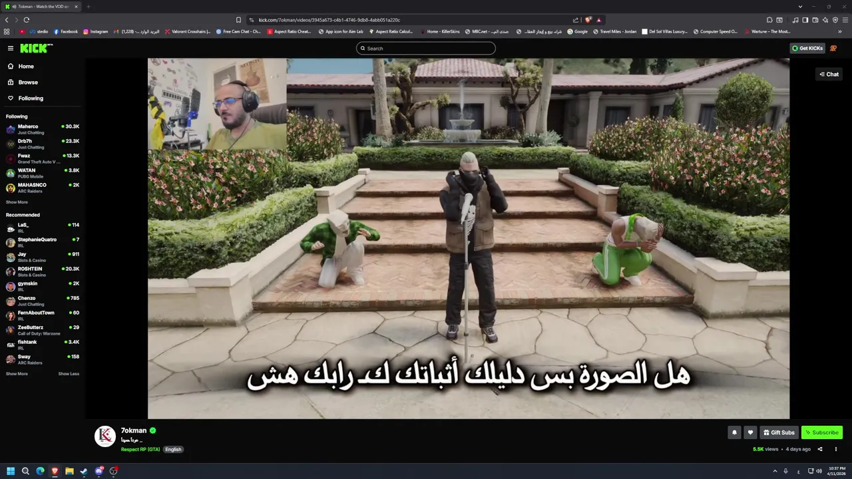Toggle the notification bell for 7okman
Viewport: 852px width, 479px height.
[734, 432]
